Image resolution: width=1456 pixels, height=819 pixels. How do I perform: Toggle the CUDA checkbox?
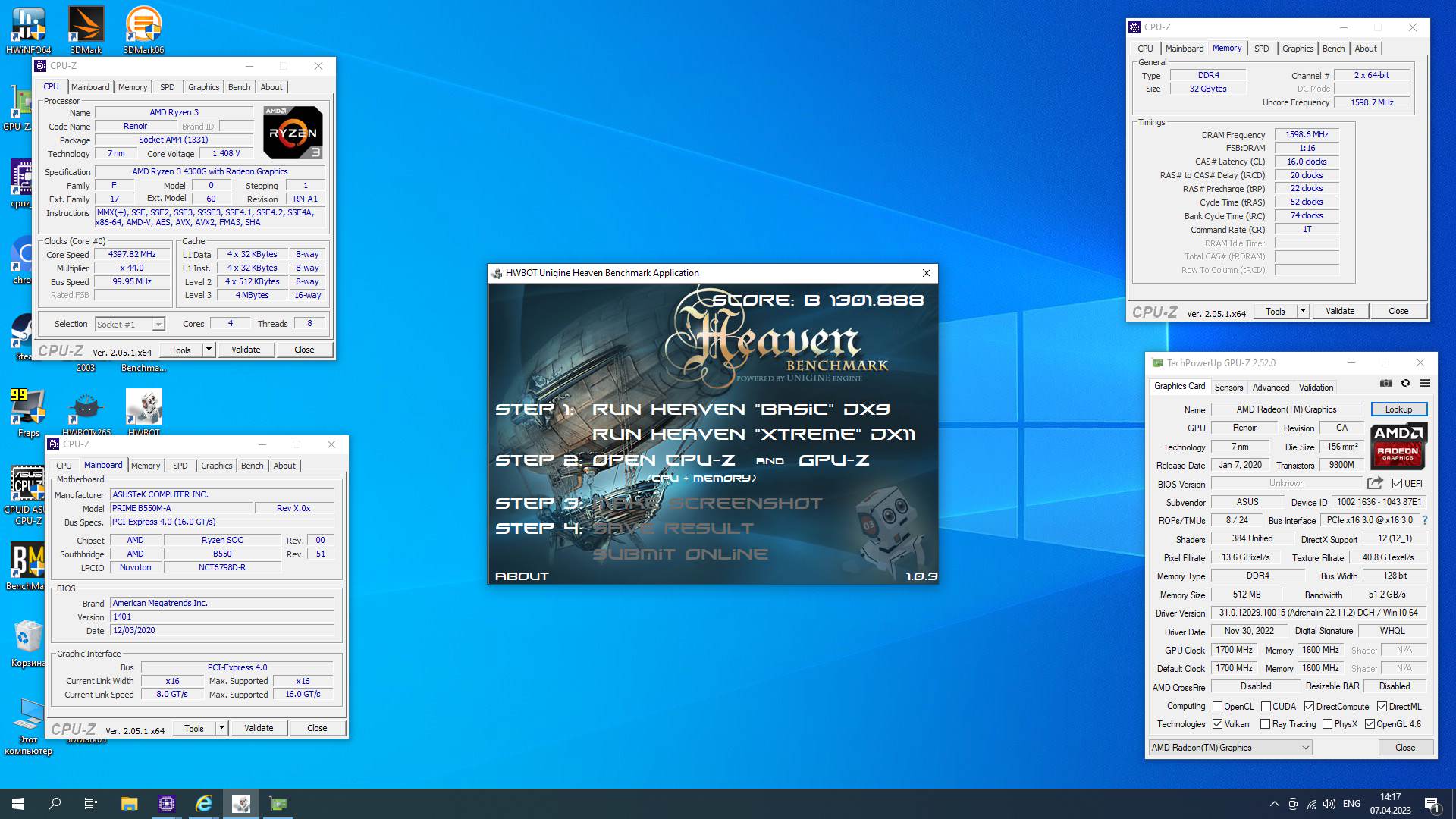tap(1266, 707)
